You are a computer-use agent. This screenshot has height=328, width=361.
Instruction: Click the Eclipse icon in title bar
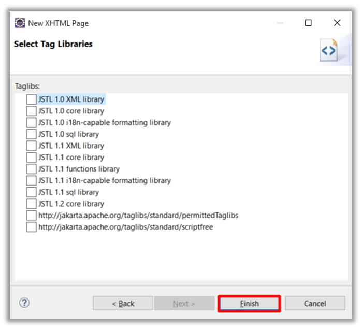coord(20,23)
